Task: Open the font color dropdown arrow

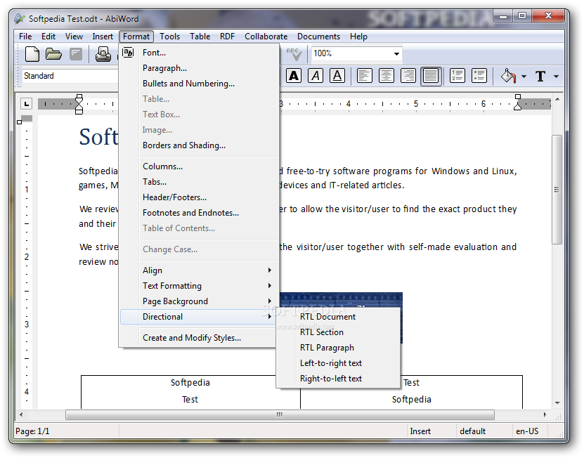Action: pyautogui.click(x=556, y=77)
